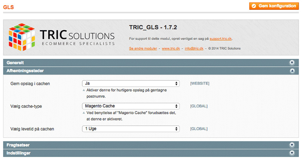The height and width of the screenshot is (159, 302).
Task: Click the Indstillinger section header
Action: click(18, 153)
